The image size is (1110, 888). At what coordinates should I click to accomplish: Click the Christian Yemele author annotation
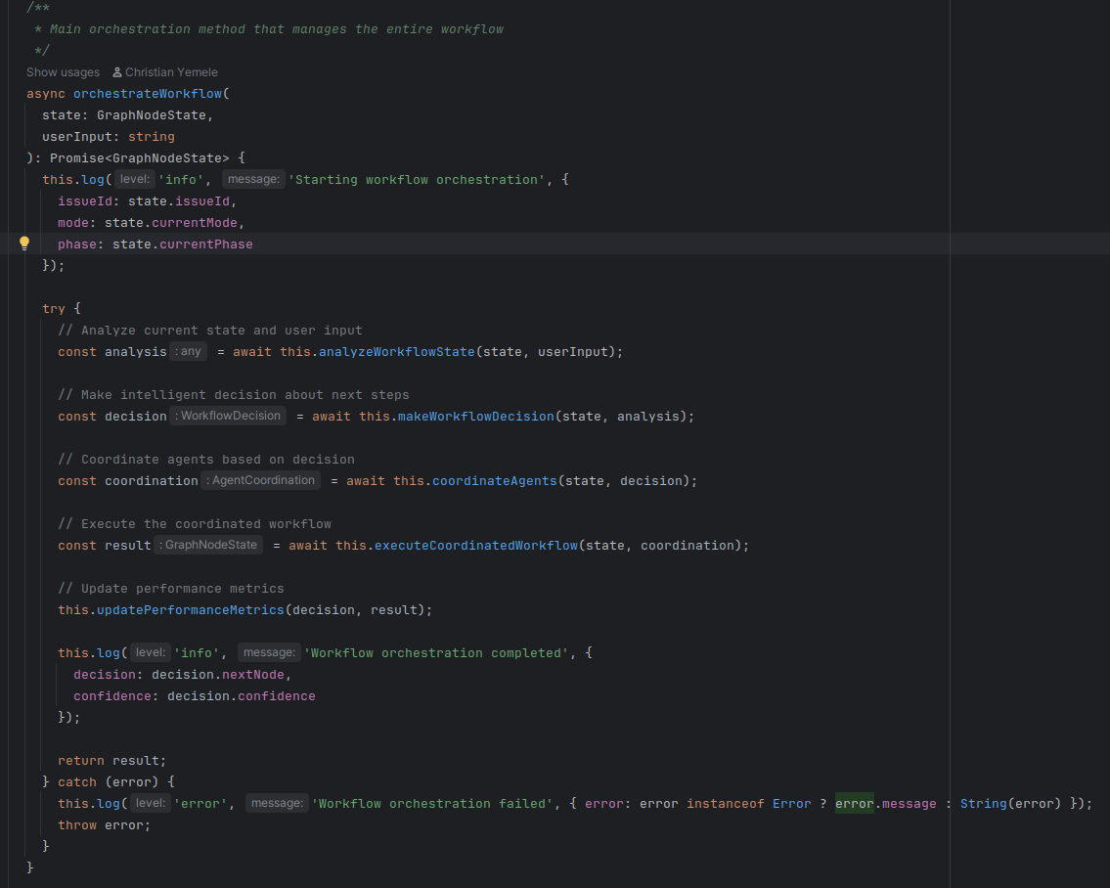tap(171, 72)
